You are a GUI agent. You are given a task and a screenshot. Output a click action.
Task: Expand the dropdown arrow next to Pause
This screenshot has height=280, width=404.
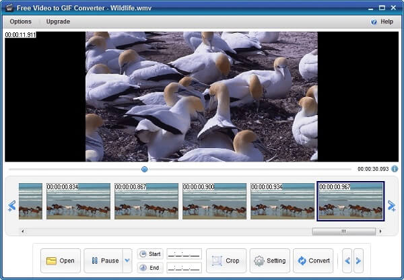[x=127, y=260]
